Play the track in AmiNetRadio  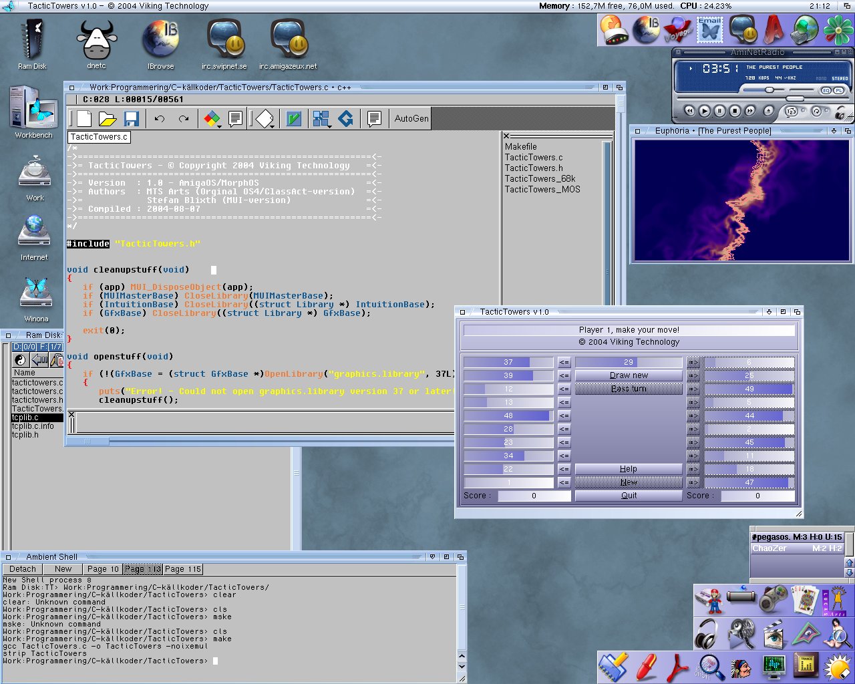(705, 112)
